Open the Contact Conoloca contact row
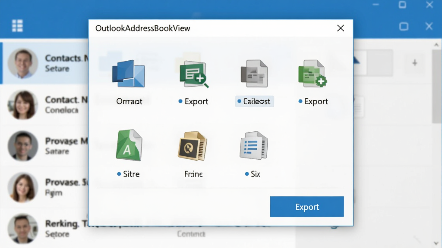Screen dimensions: 442x248 tap(44, 105)
